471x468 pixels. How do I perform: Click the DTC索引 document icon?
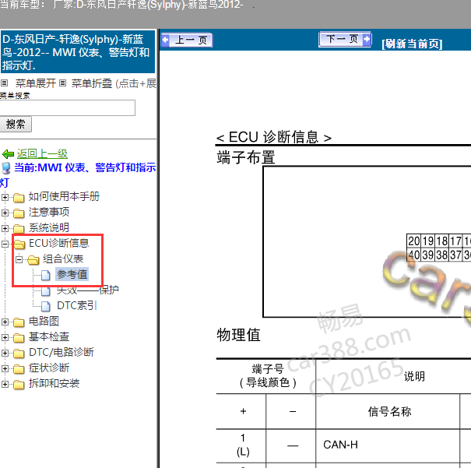tap(46, 306)
